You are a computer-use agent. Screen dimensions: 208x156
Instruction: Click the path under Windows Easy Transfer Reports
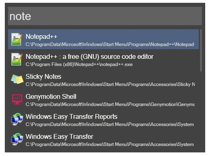(110, 124)
